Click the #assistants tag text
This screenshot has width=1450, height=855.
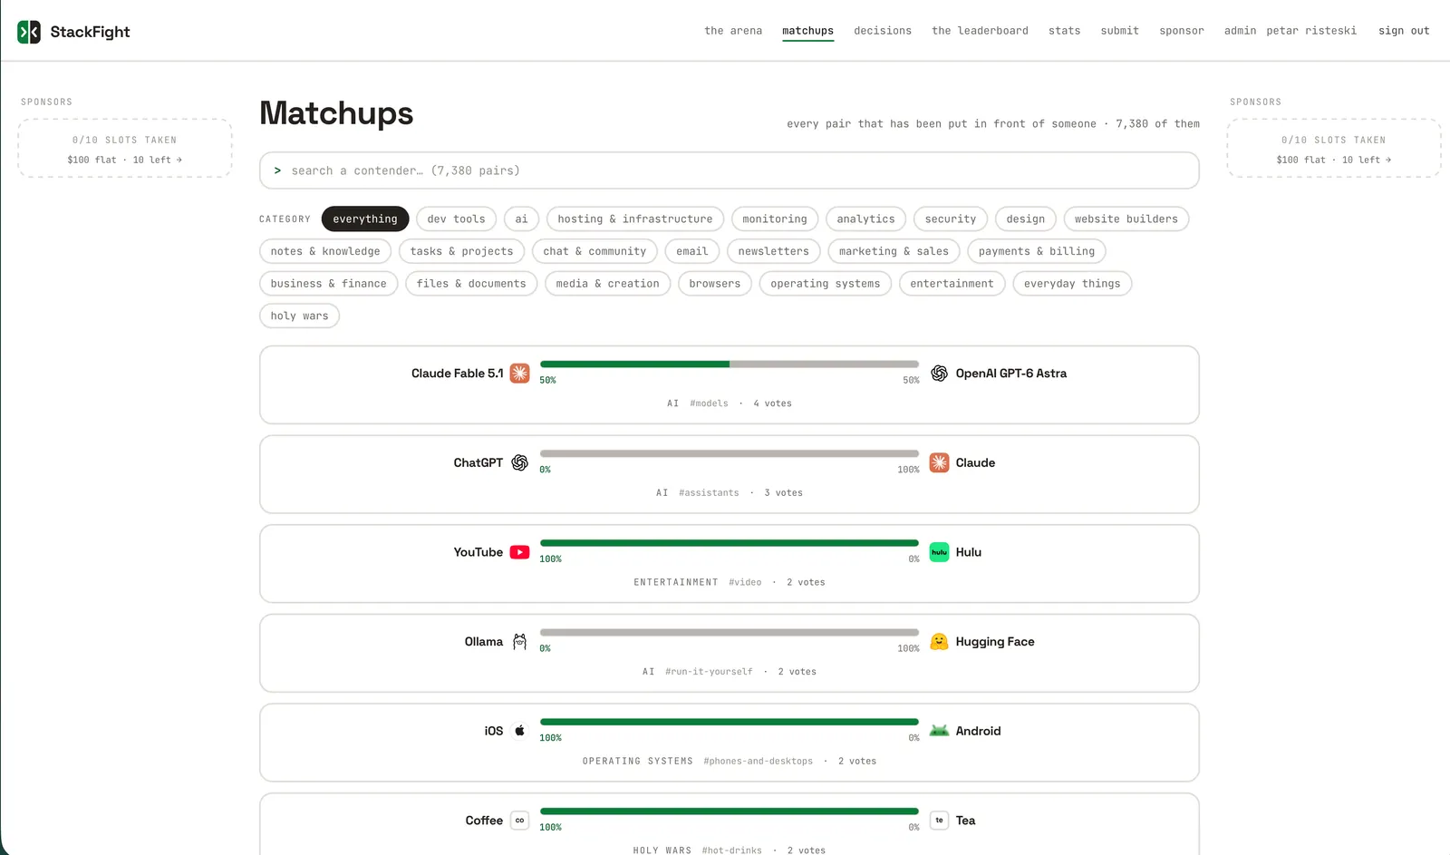point(709,493)
